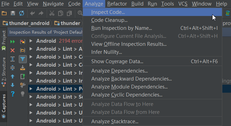Click the green-arrow export document icon

[x=23, y=76]
